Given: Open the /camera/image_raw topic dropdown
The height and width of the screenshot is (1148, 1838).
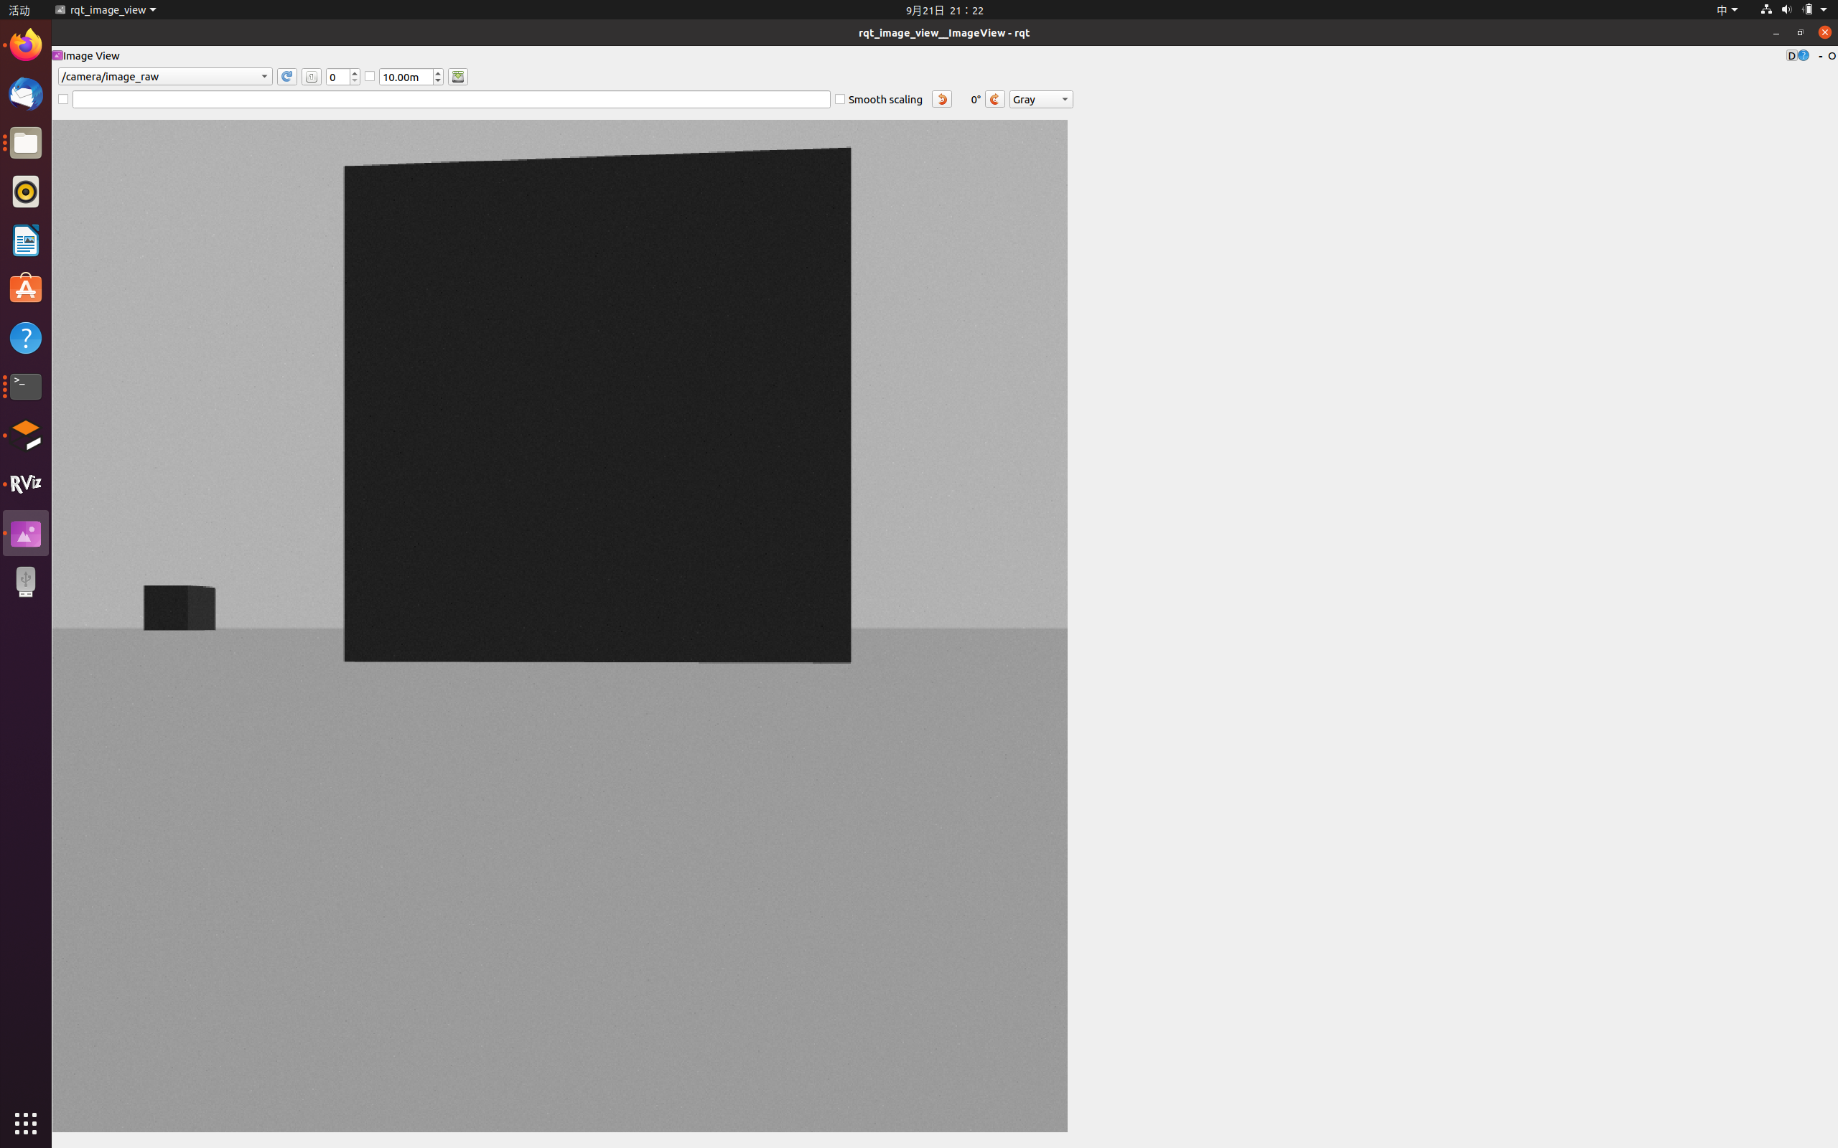Looking at the screenshot, I should [166, 77].
